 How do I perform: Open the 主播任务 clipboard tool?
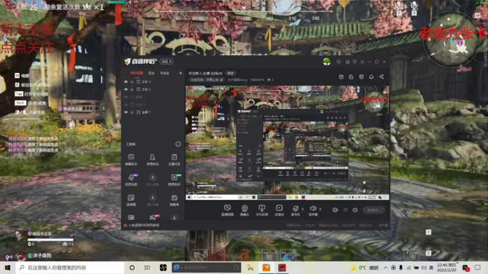point(174,159)
